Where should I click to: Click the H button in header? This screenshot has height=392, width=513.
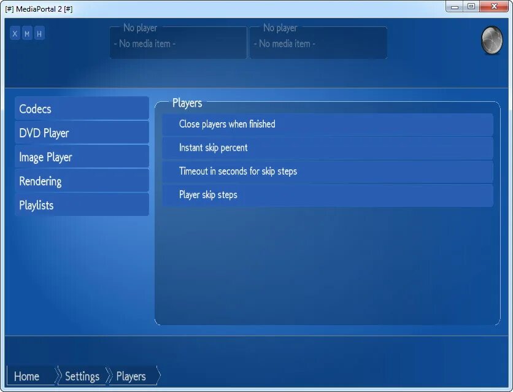39,33
